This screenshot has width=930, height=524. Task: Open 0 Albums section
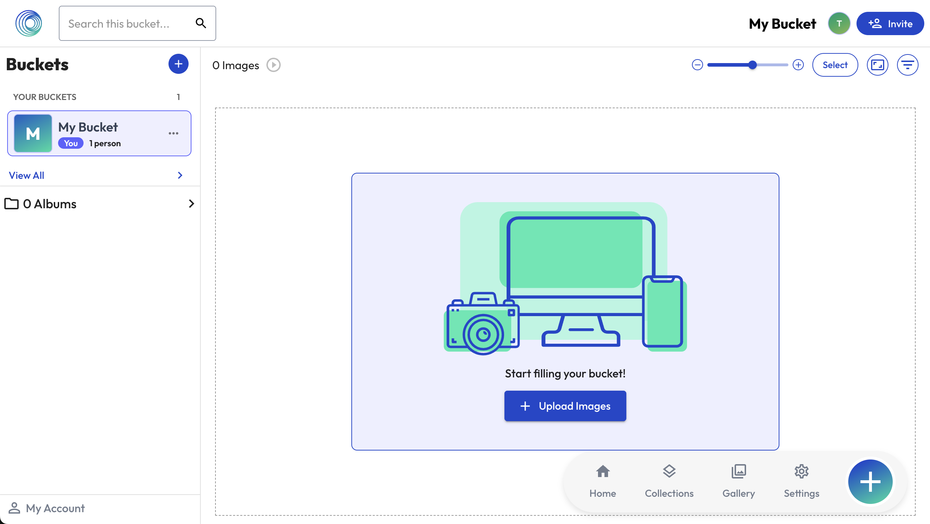click(99, 204)
